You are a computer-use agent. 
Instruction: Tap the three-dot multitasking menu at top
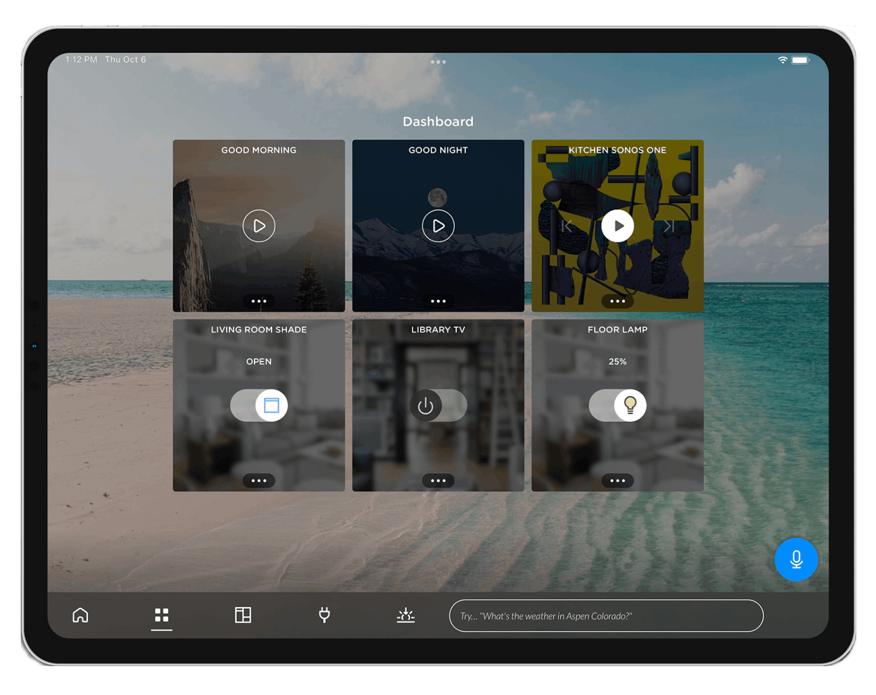(x=438, y=62)
